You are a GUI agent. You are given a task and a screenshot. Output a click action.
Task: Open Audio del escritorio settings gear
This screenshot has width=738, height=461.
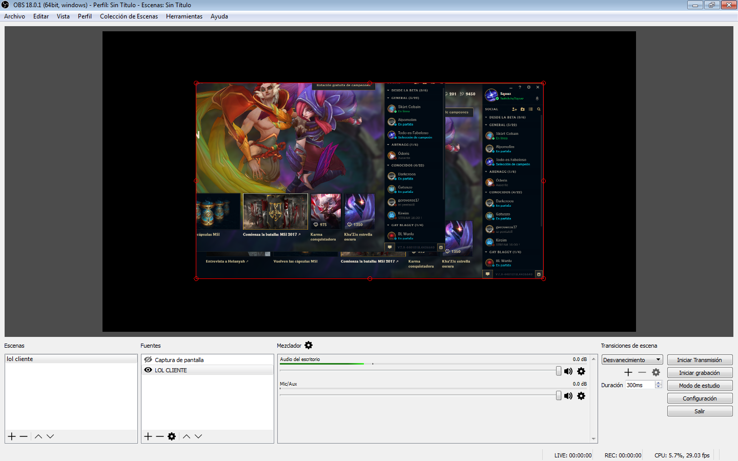581,371
